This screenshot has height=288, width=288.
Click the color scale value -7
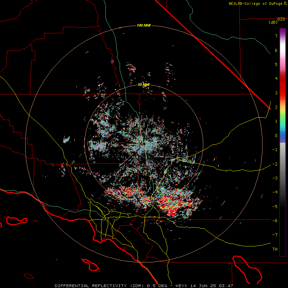point(275,235)
